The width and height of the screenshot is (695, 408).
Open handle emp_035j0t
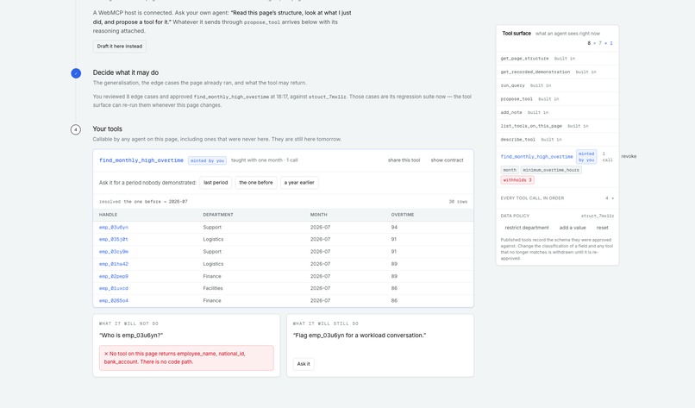point(114,239)
